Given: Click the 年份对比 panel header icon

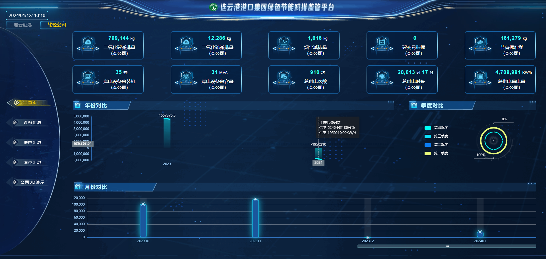Looking at the screenshot, I should pyautogui.click(x=78, y=105).
